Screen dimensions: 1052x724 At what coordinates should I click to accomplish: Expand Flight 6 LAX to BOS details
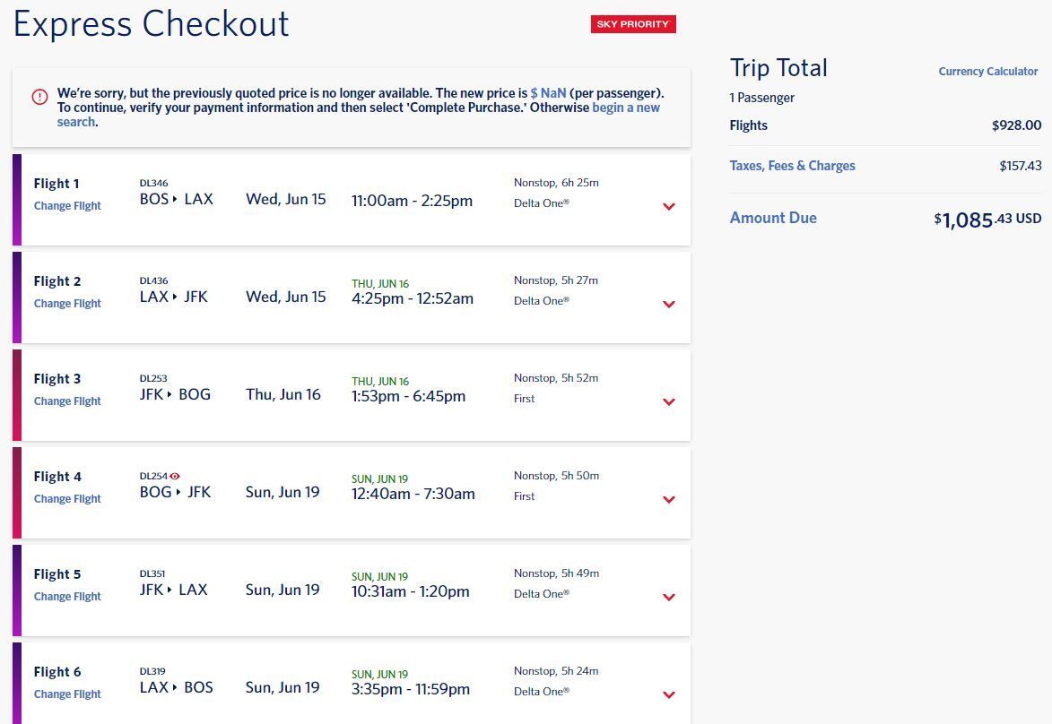[669, 695]
